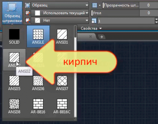Image resolution: width=158 pixels, height=124 pixels.
Task: Pick the ANSI31 hatch pattern
Action: [x=62, y=36]
